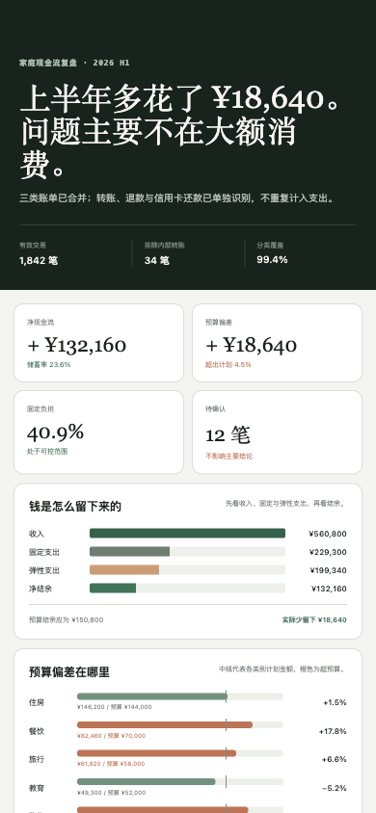Click the ¥229,300 fixed expense amount
This screenshot has width=376, height=813.
pos(328,552)
